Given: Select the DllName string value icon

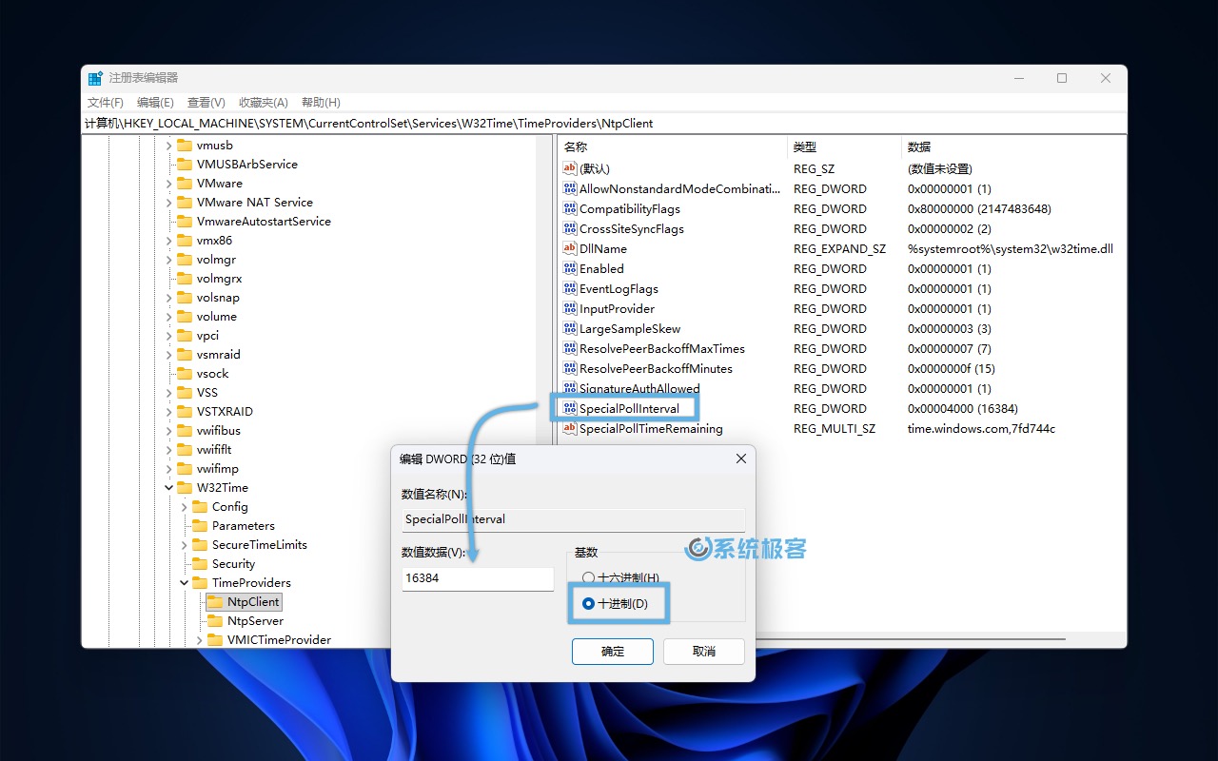Looking at the screenshot, I should [570, 248].
